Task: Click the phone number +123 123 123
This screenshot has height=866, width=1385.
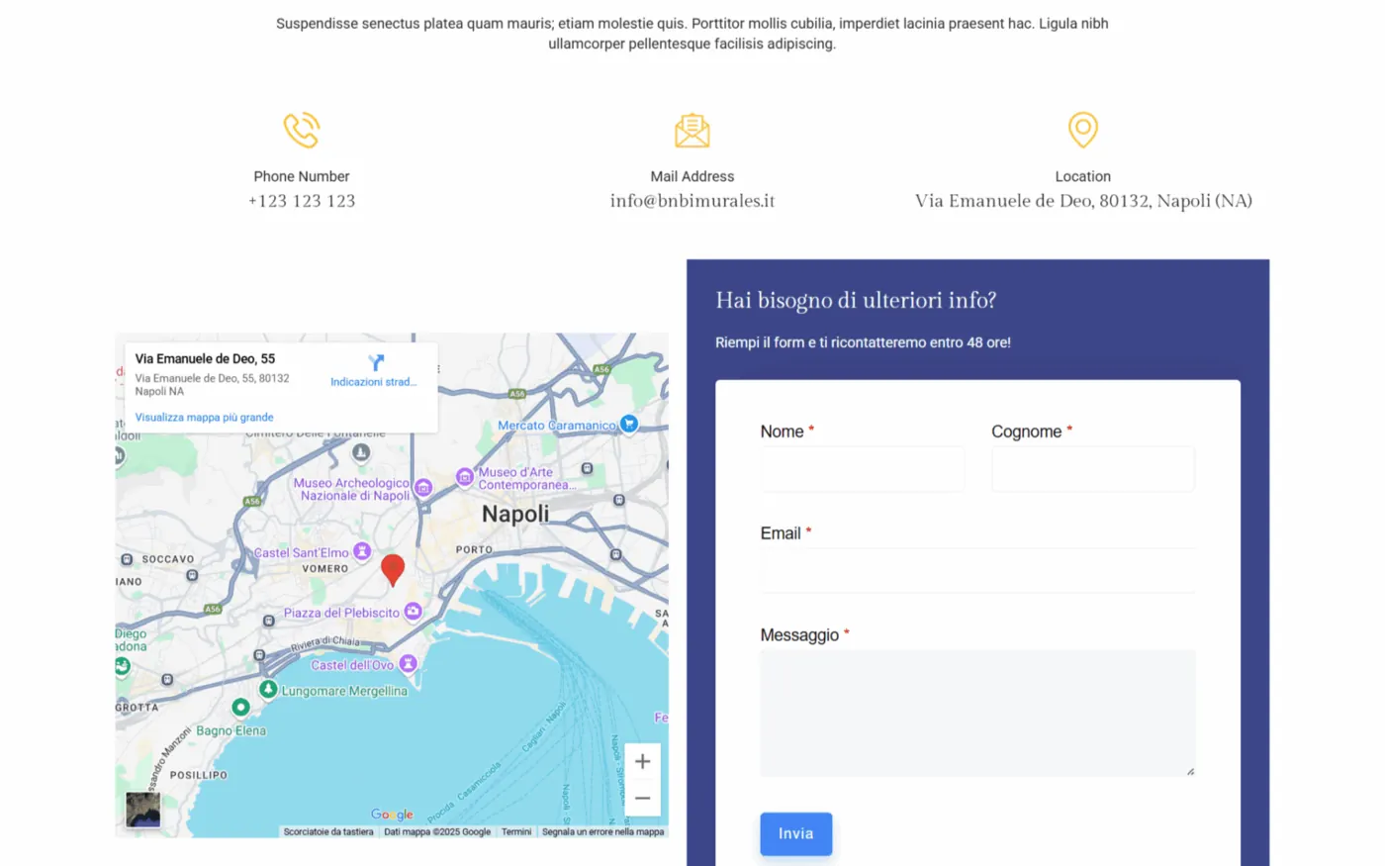Action: pos(302,201)
